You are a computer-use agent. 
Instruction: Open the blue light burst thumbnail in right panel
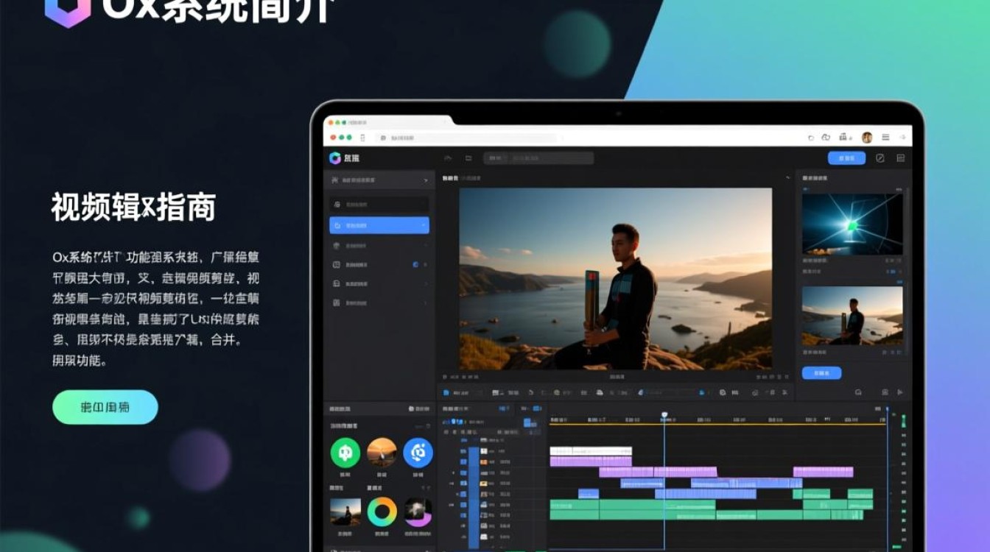click(852, 224)
